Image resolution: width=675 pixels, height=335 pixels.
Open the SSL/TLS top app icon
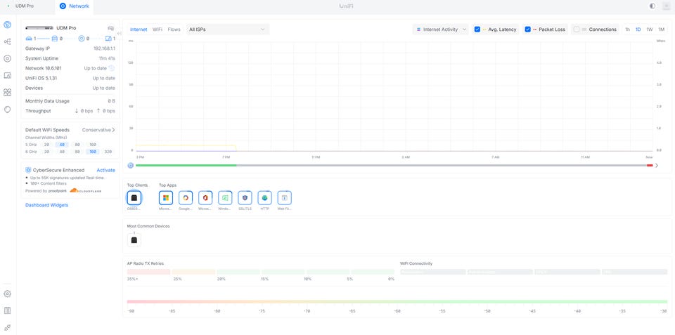pos(245,198)
